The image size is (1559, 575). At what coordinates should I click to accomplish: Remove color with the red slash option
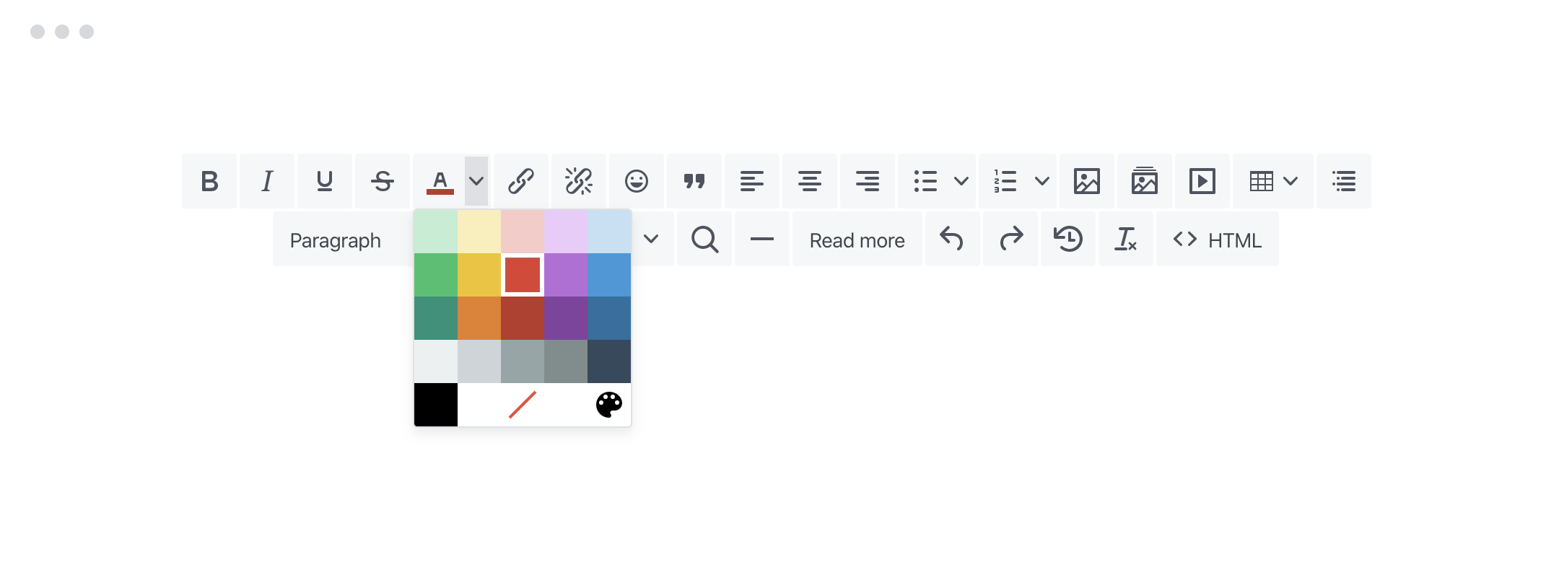pos(523,405)
